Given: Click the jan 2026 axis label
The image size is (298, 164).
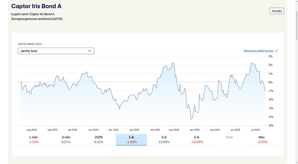Looking at the screenshot, I should pyautogui.click(x=134, y=130).
